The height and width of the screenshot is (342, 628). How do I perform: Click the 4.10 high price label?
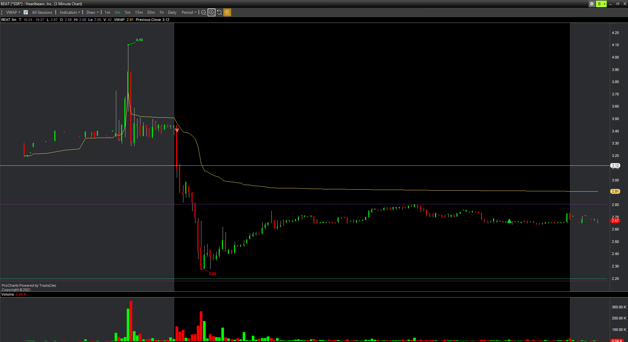click(x=139, y=40)
